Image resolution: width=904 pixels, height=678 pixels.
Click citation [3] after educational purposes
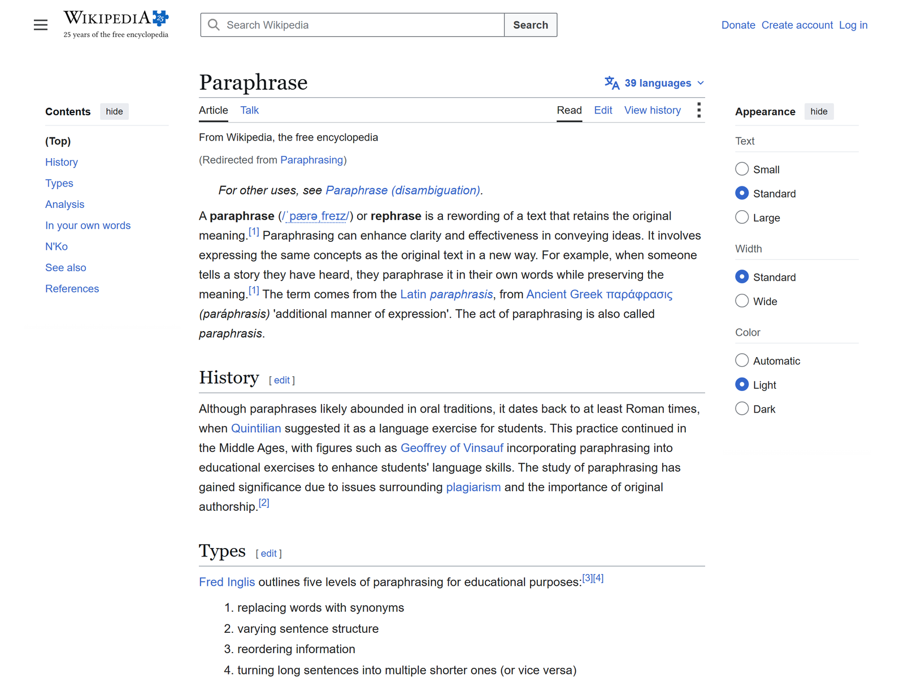coord(588,578)
